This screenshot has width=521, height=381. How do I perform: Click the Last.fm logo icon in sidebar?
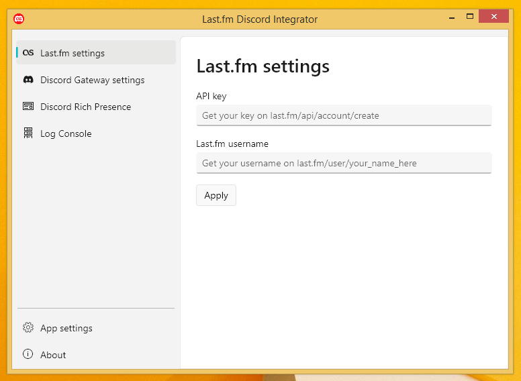pyautogui.click(x=28, y=53)
